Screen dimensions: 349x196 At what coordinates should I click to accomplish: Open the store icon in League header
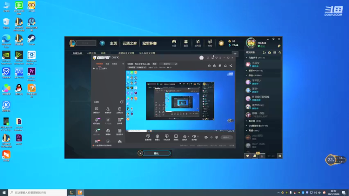tap(210, 43)
